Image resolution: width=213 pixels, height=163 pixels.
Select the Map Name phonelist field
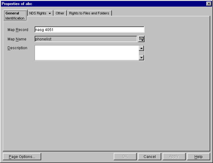coord(86,39)
